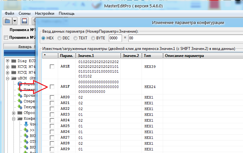The image size is (243, 153).
Task: Click the save floppy disk icon
Action: 24,21
